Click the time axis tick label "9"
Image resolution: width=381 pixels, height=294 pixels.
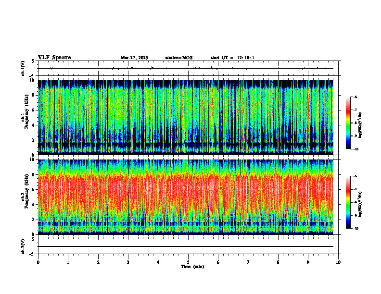[308, 262]
